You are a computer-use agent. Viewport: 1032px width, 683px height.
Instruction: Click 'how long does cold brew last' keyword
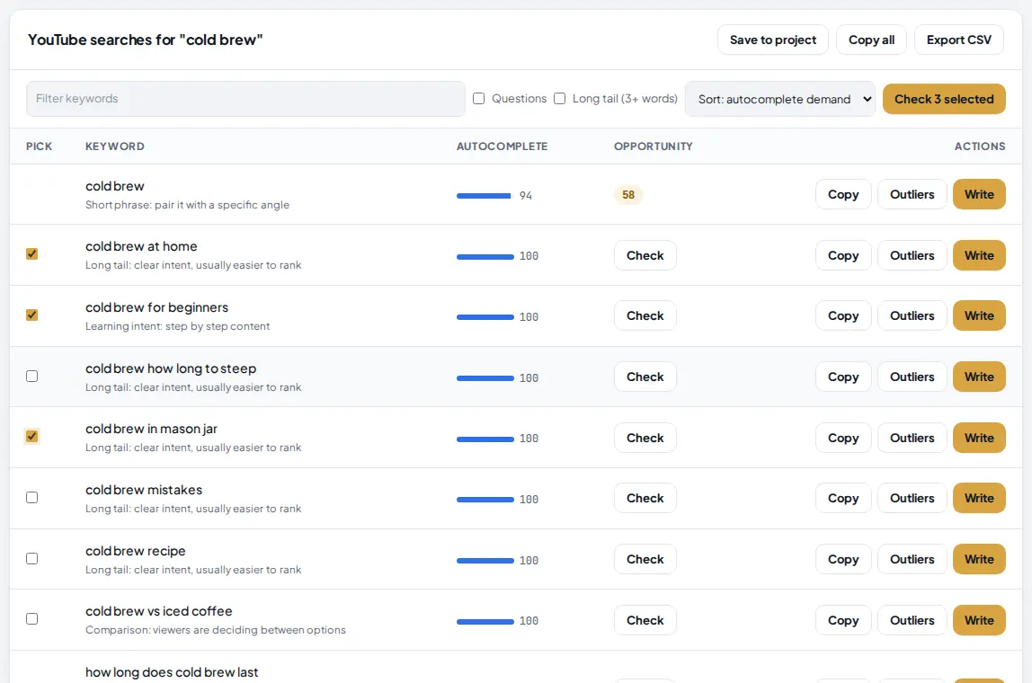tap(172, 672)
